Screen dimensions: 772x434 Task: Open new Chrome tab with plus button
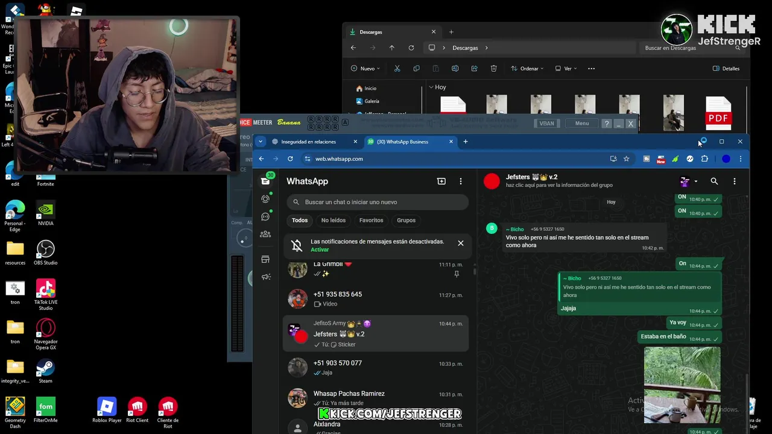(465, 142)
